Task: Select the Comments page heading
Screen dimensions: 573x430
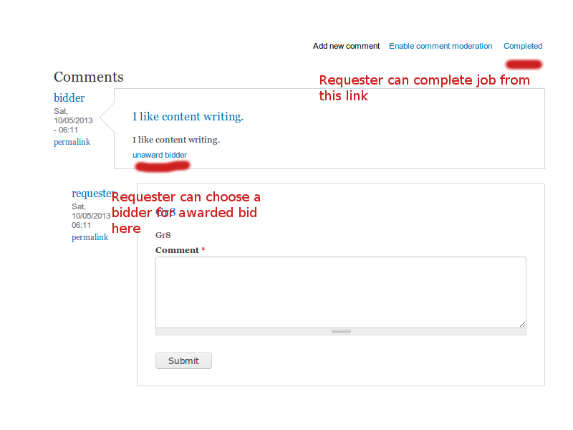Action: 89,77
